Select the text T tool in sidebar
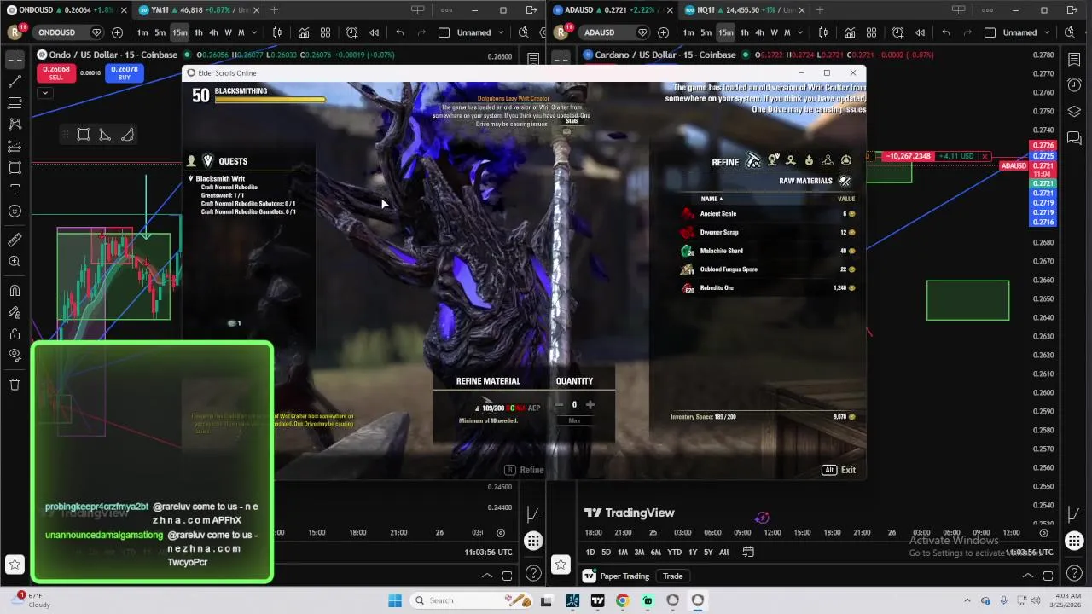1092x614 pixels. 15,189
